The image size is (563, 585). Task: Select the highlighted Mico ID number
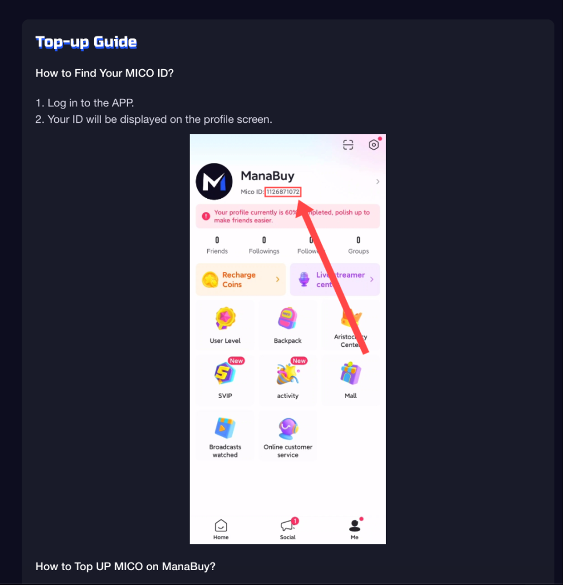283,192
